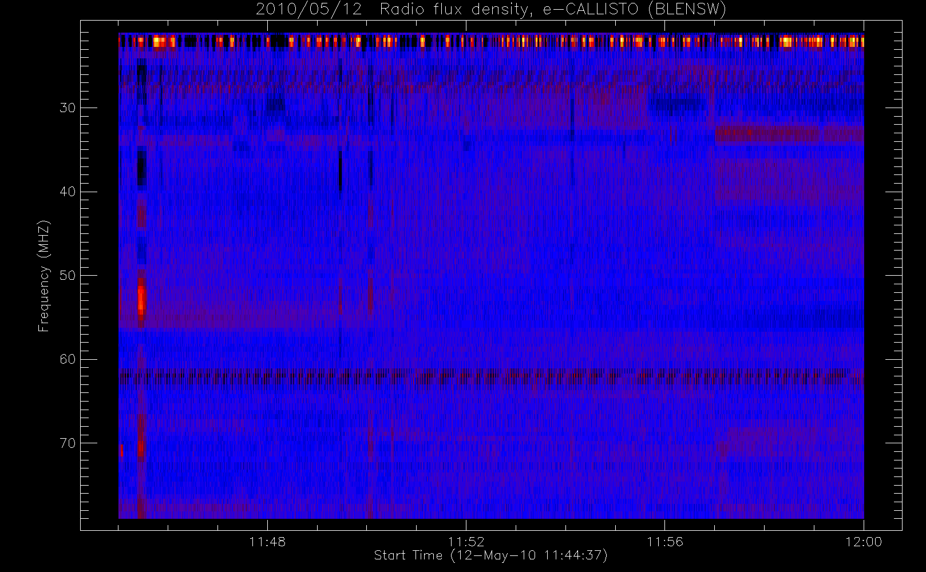
Task: Click the plot title "2010/05/12 Radio flux density, e-CALLISTO (BLENSW)"
Action: coord(491,9)
